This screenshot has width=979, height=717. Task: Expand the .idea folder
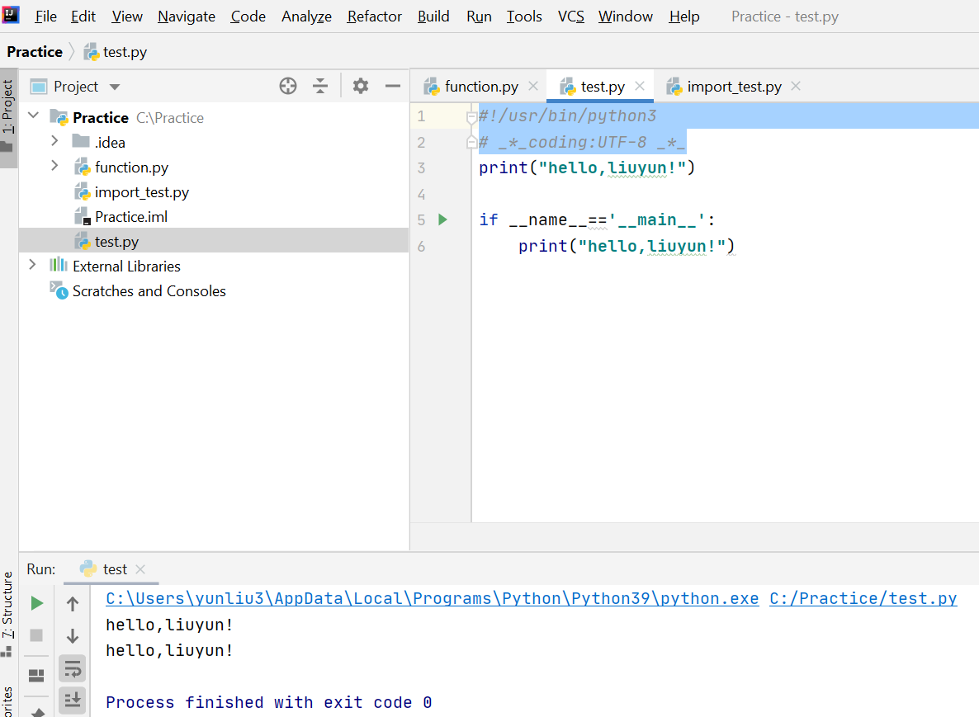pos(54,142)
